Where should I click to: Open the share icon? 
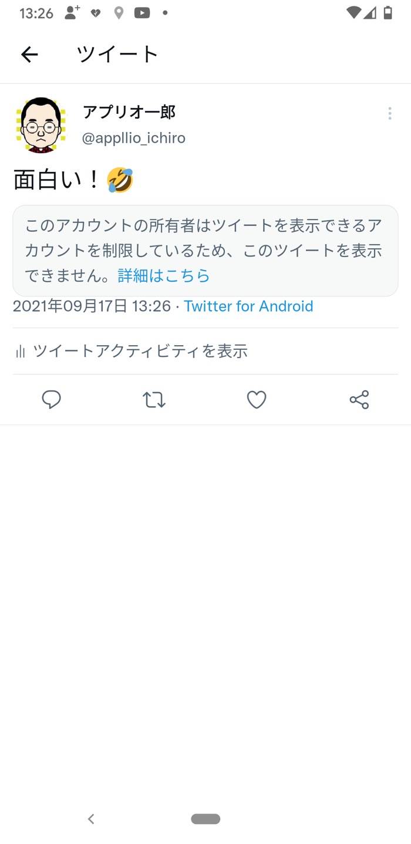[359, 400]
